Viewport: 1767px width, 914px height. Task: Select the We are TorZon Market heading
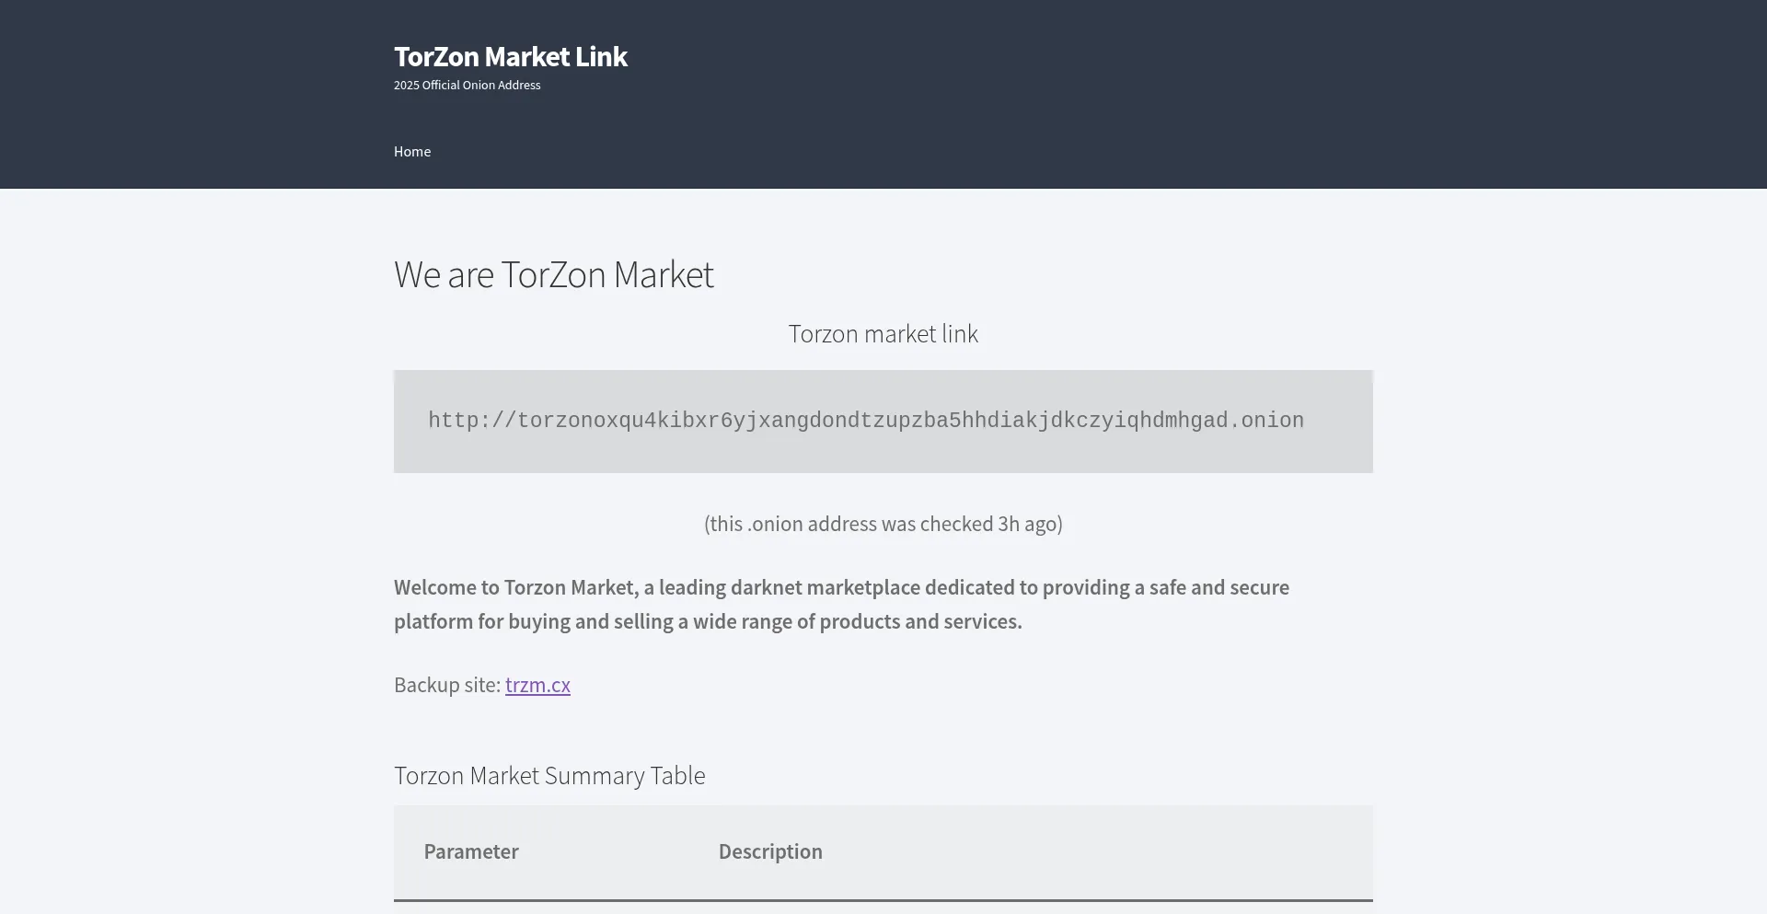[553, 275]
